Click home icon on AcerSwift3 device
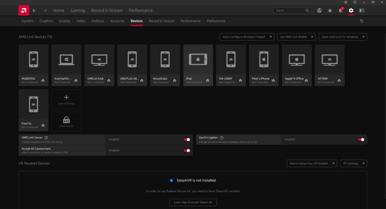 [x=76, y=80]
